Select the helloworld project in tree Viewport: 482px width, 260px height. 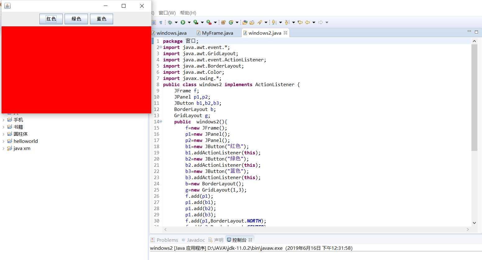25,141
